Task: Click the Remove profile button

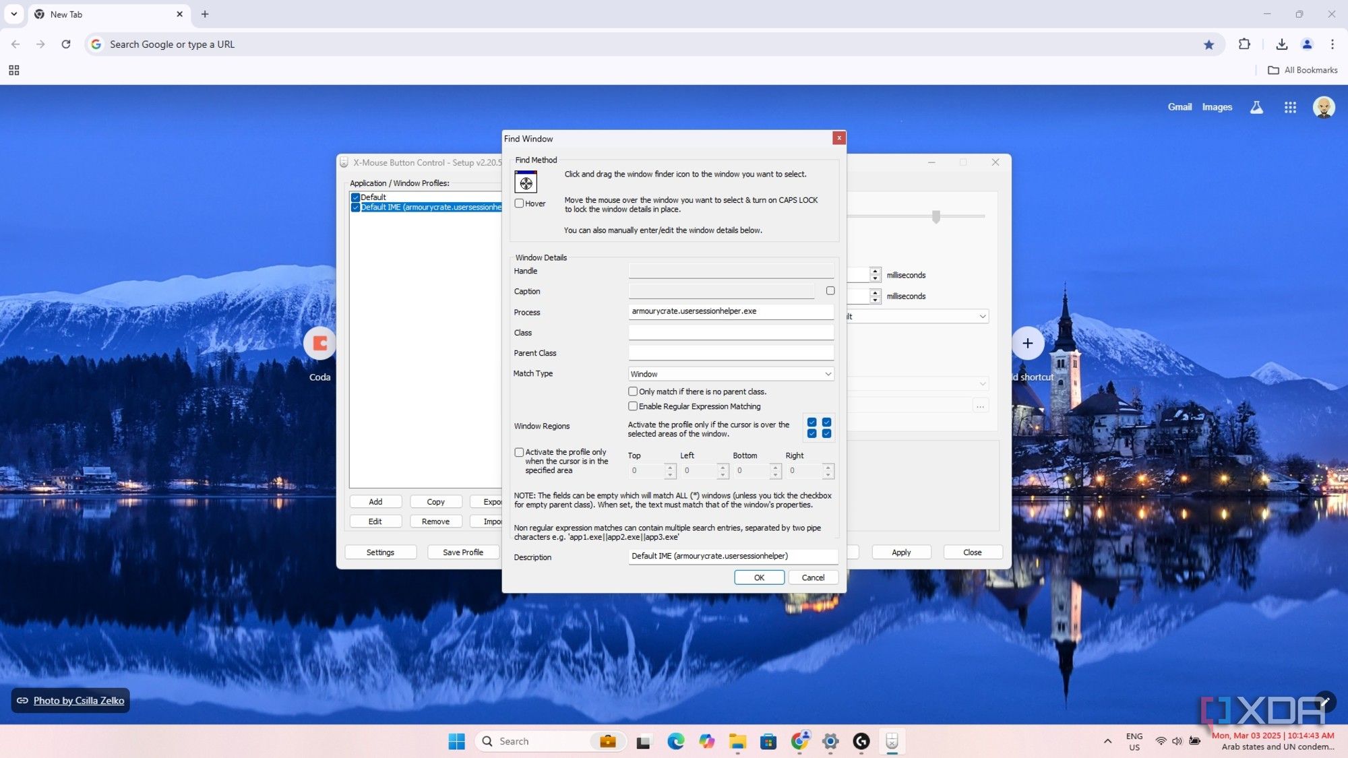Action: [435, 522]
